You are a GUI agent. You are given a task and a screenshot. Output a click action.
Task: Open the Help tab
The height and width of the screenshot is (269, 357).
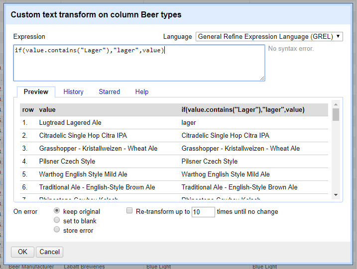pos(141,91)
